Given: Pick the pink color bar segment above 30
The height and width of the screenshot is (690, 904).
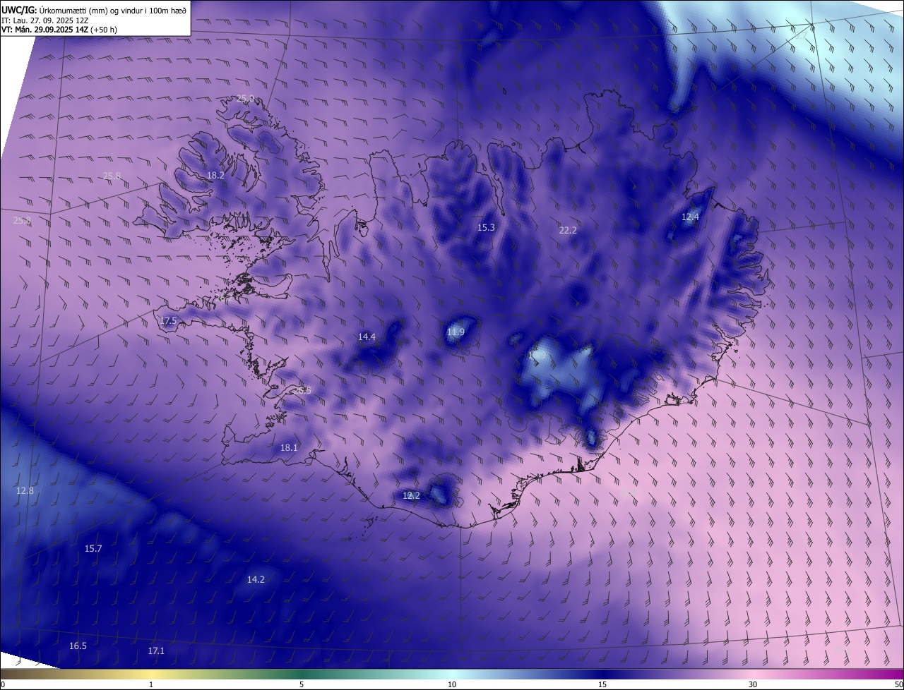Looking at the screenshot, I should pyautogui.click(x=753, y=674).
